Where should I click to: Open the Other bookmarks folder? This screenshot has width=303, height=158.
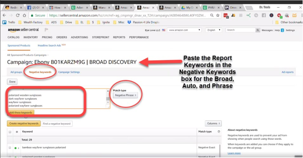click(289, 22)
